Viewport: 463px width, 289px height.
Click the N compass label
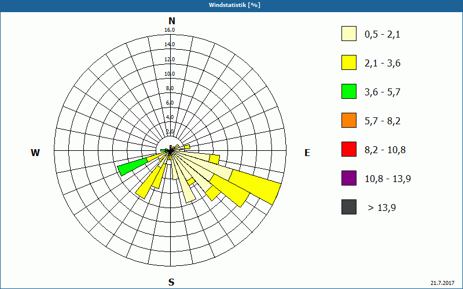tap(171, 21)
